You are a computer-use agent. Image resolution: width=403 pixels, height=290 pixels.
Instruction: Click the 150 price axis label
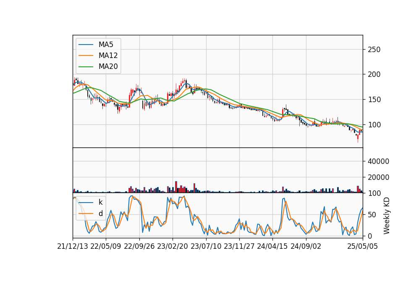pyautogui.click(x=374, y=100)
